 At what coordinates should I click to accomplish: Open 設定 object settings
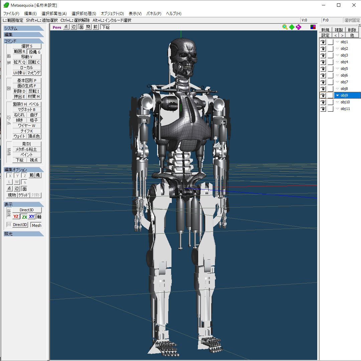click(325, 35)
